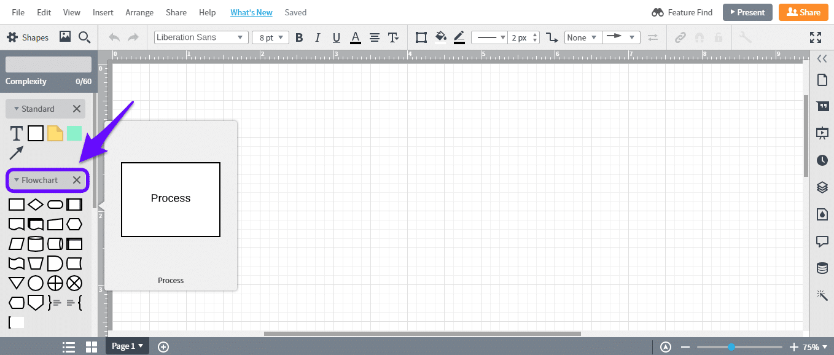Open the font family dropdown
834x355 pixels.
coord(201,37)
